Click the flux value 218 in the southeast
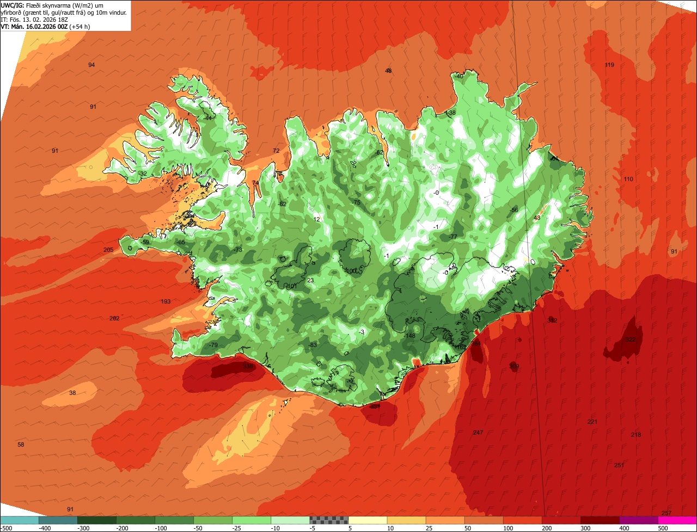The image size is (697, 532). pos(636,435)
